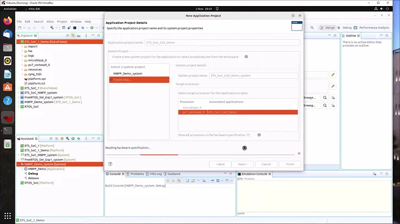Click the Next > button
This screenshot has width=400, height=224.
[243, 164]
